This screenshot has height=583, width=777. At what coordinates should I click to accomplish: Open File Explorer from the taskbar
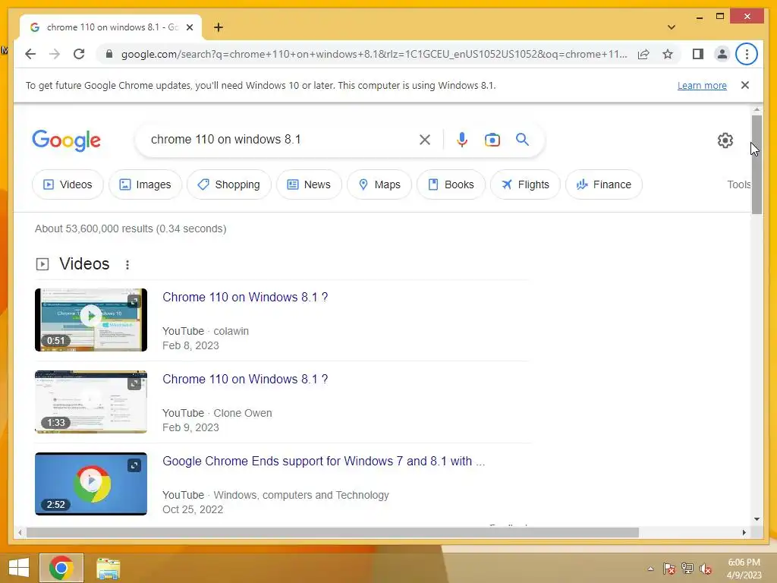108,568
